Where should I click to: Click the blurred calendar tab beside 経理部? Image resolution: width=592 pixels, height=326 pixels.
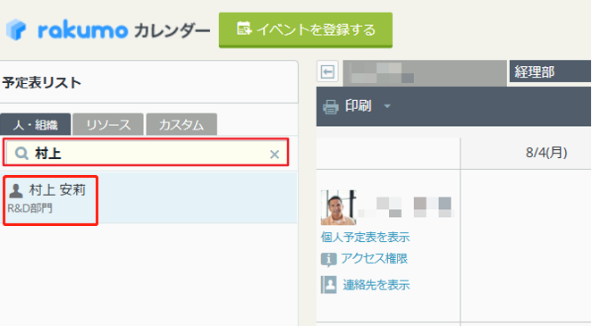(425, 72)
